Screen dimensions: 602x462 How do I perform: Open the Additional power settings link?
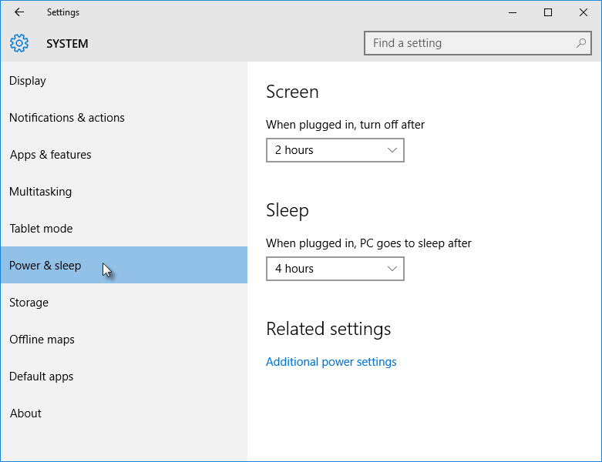point(331,362)
